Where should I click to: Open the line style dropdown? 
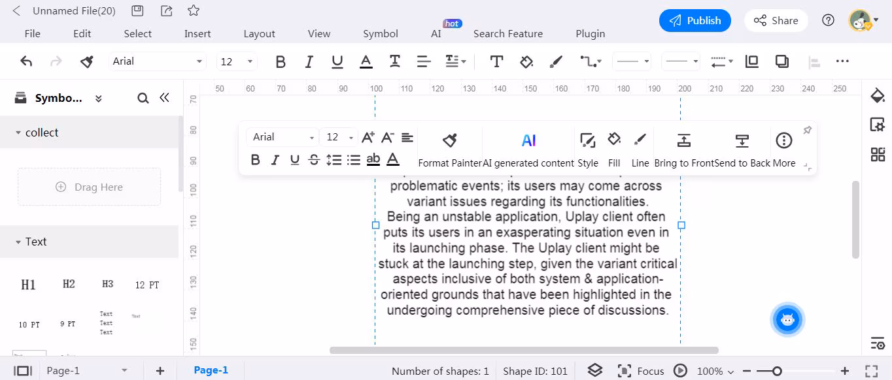[x=632, y=61]
